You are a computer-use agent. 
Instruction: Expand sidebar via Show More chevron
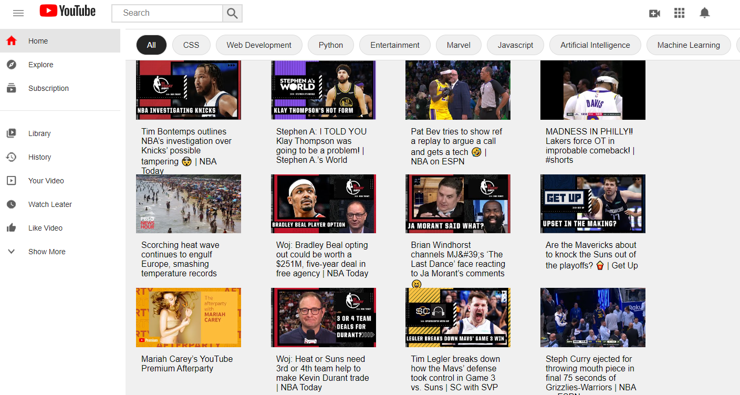[12, 252]
